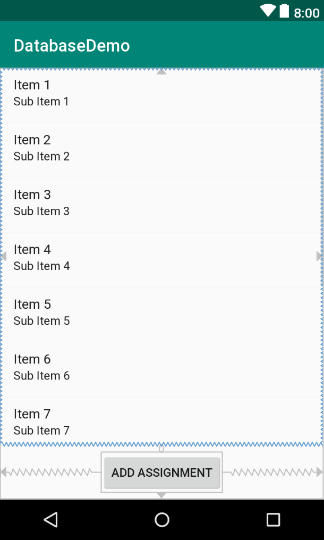Click the left wavy constraint of ADD ASSIGNMENT
The height and width of the screenshot is (540, 324).
pos(50,472)
